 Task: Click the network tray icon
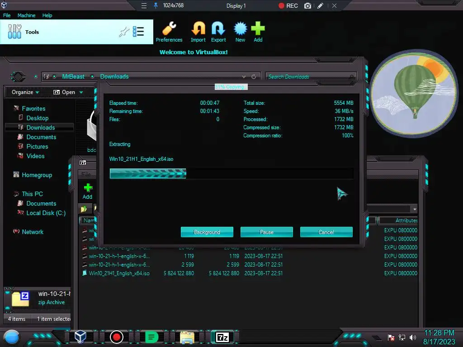pos(402,337)
